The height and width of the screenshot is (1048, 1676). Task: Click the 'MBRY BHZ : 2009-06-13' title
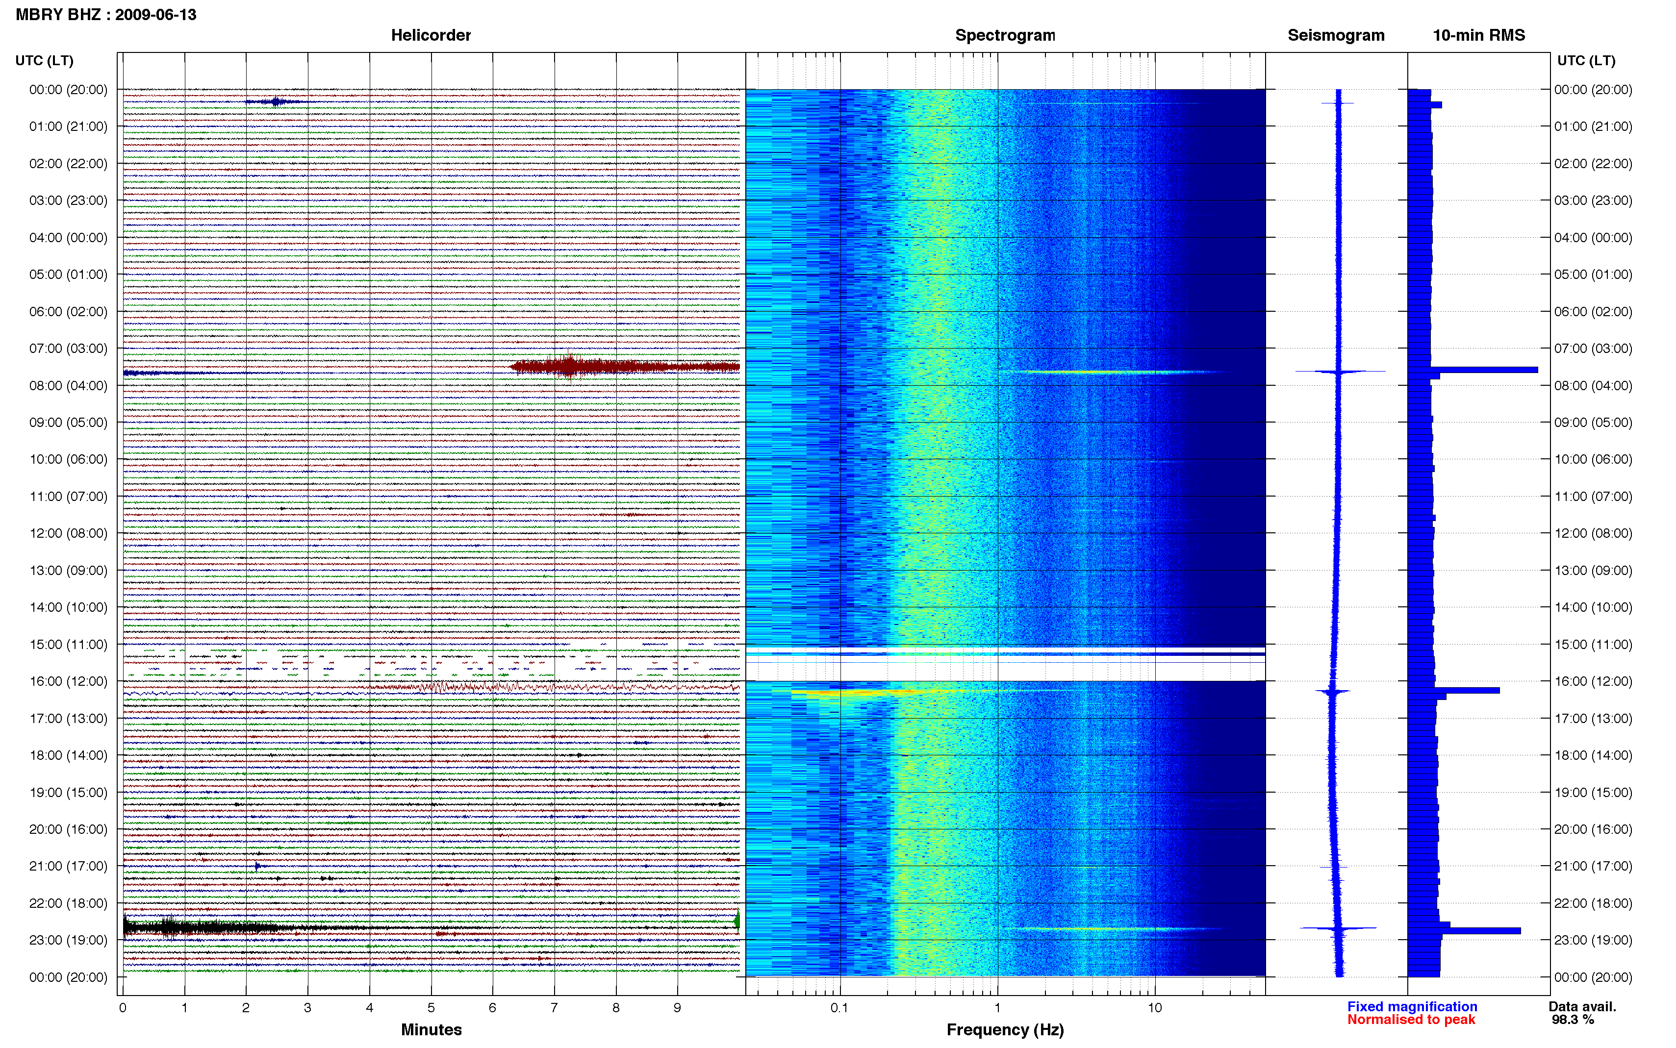point(106,15)
